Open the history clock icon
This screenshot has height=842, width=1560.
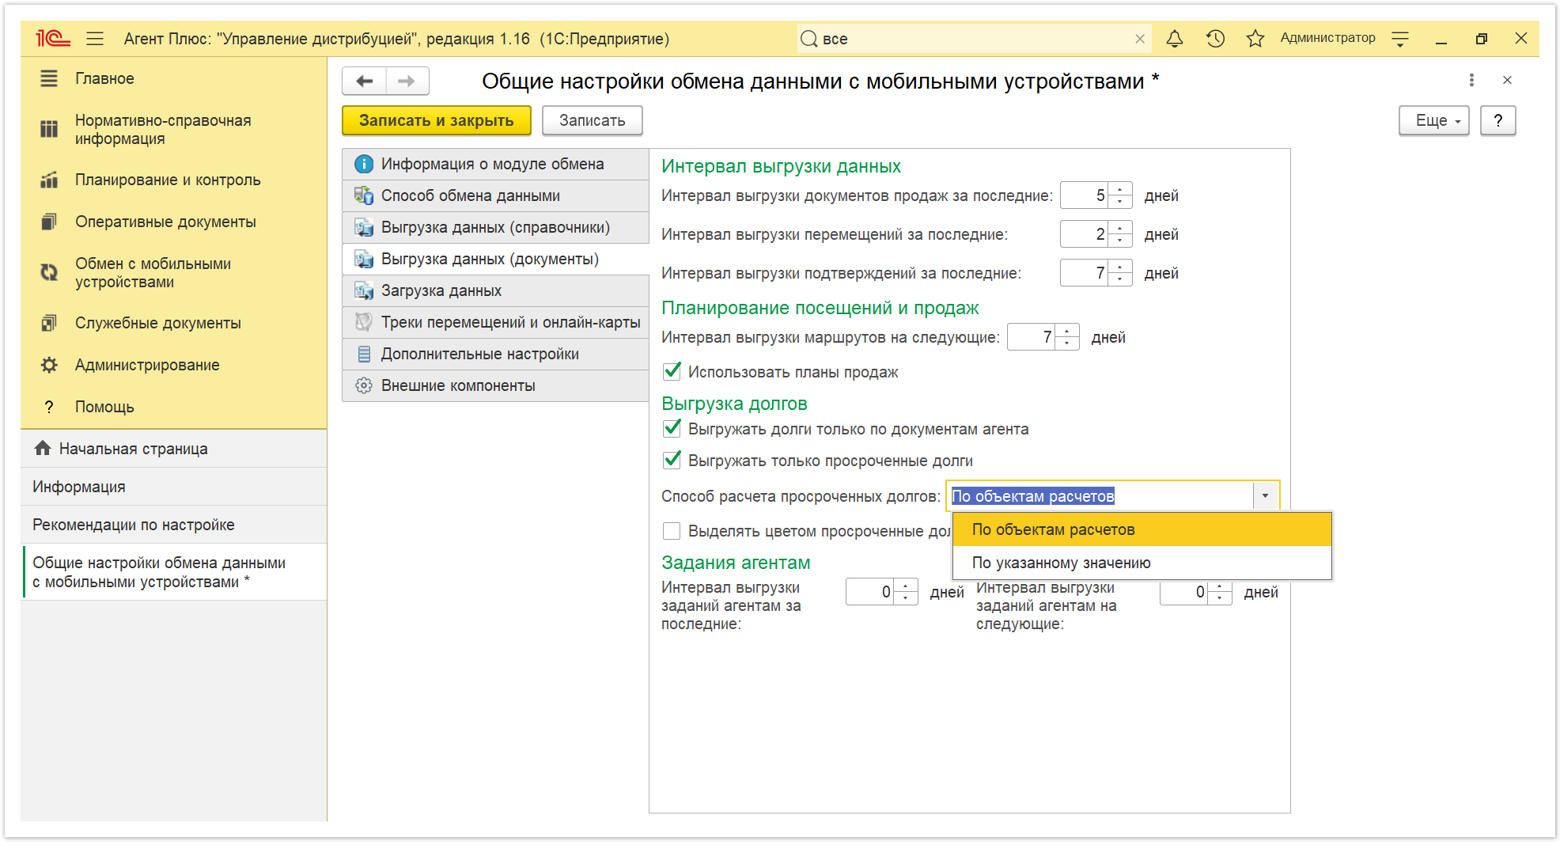pyautogui.click(x=1215, y=38)
